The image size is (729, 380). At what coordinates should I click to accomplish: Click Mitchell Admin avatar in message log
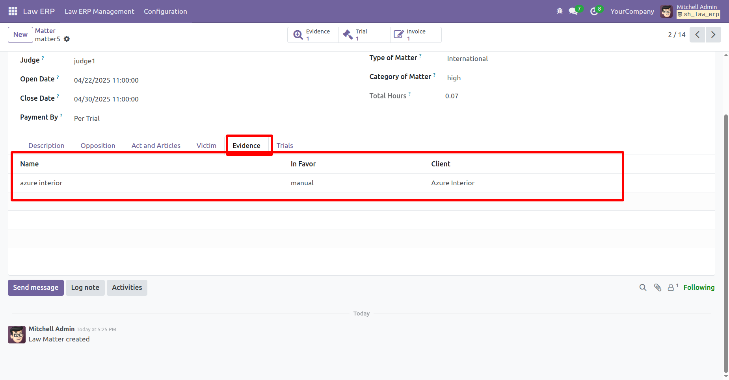[x=17, y=334]
